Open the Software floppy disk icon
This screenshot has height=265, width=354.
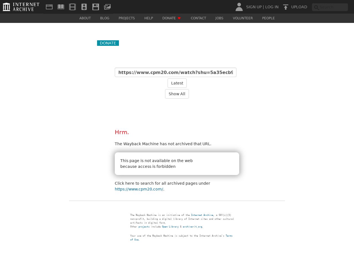click(x=96, y=7)
